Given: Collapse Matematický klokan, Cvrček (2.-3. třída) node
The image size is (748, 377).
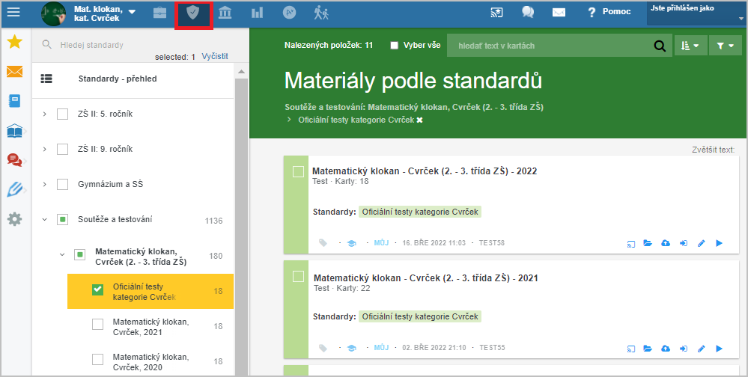Looking at the screenshot, I should 62,254.
